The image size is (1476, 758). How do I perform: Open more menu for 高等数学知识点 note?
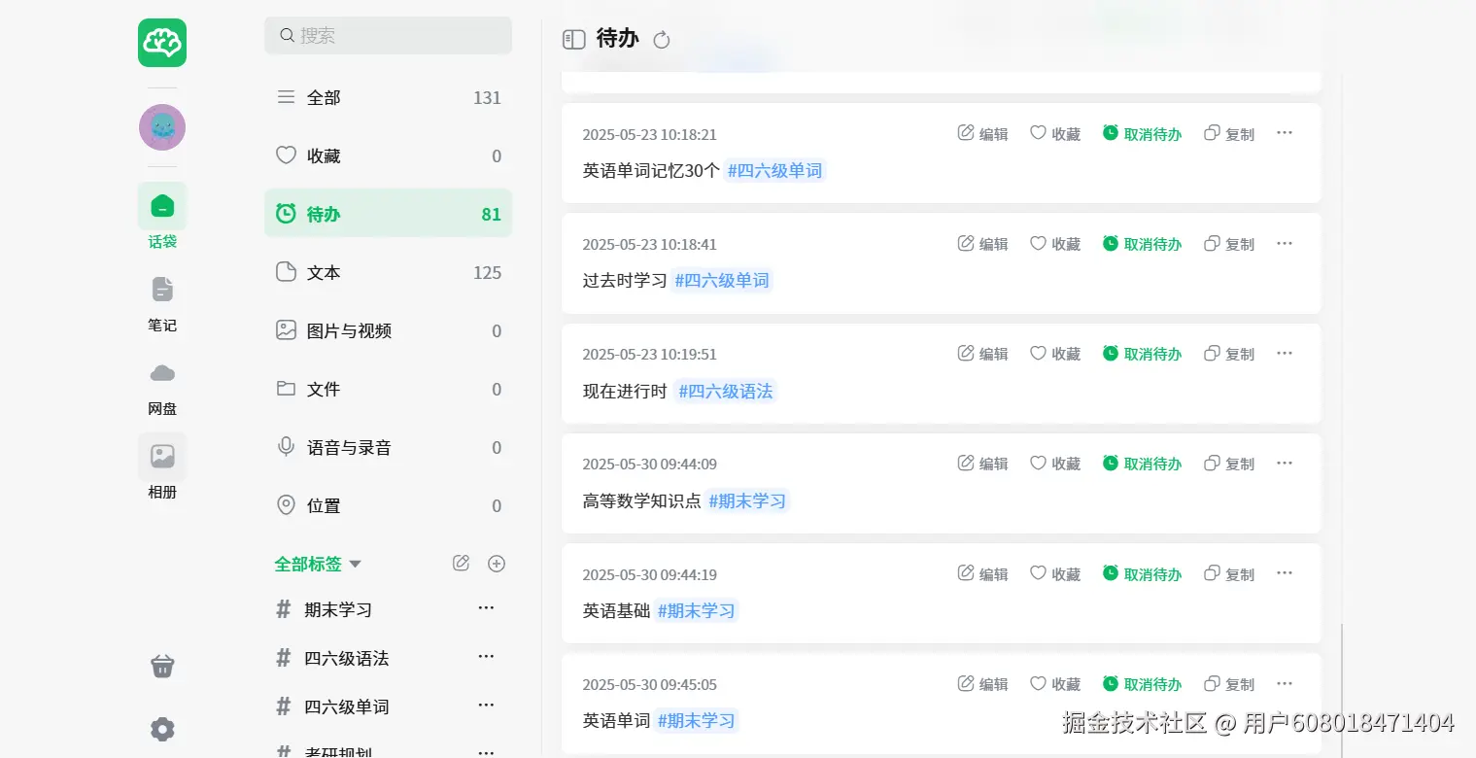pyautogui.click(x=1285, y=463)
